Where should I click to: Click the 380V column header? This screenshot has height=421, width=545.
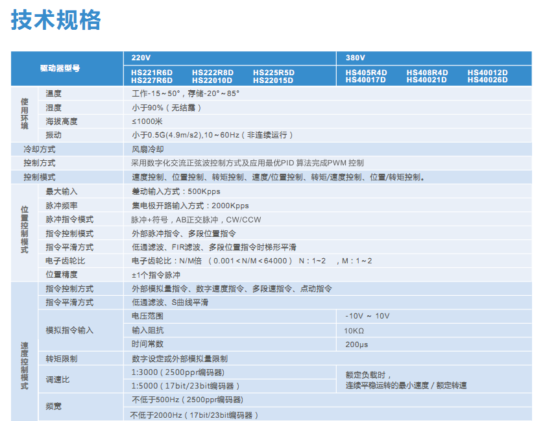354,57
